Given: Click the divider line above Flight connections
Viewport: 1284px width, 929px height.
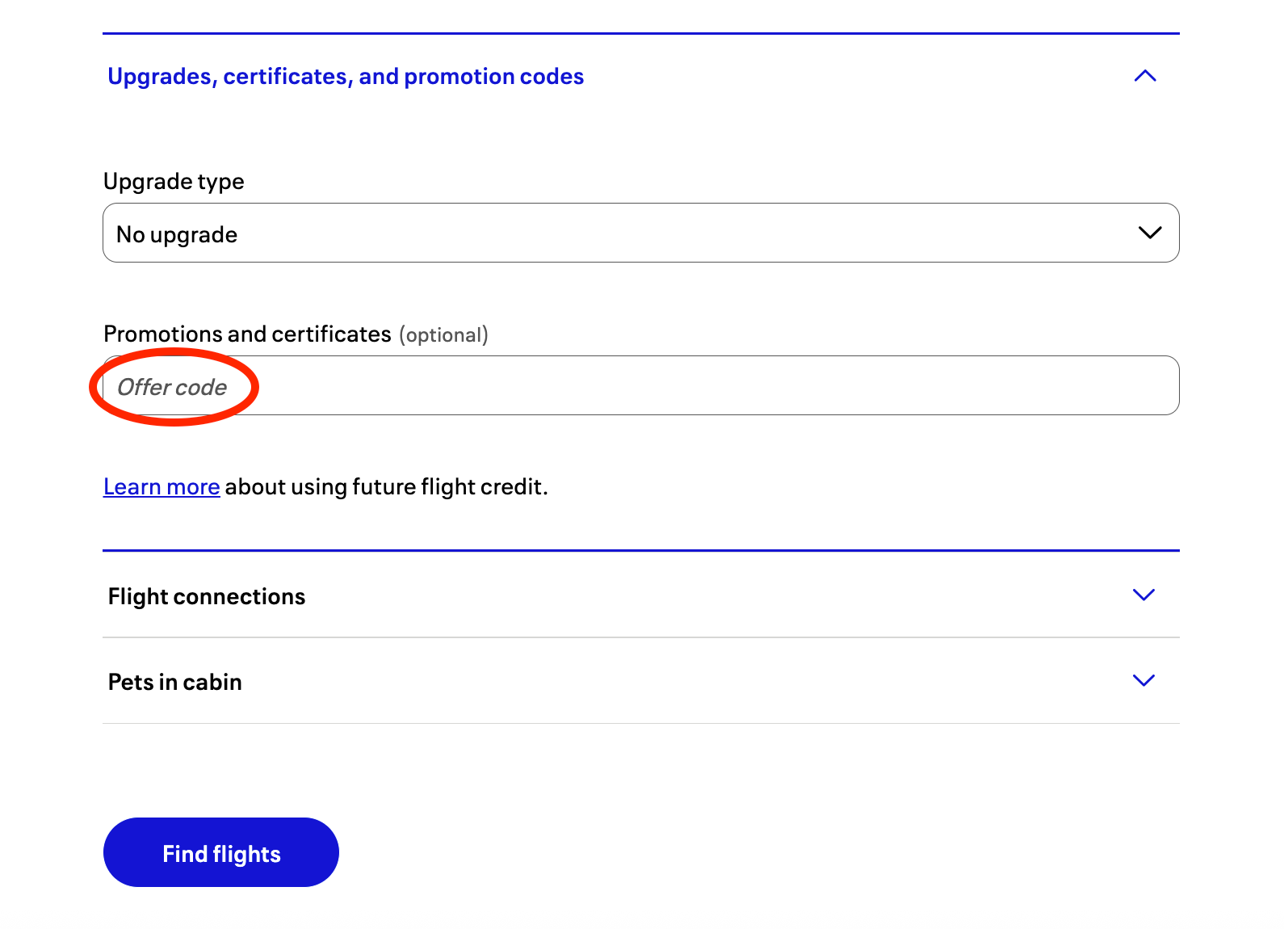Looking at the screenshot, I should coord(640,550).
